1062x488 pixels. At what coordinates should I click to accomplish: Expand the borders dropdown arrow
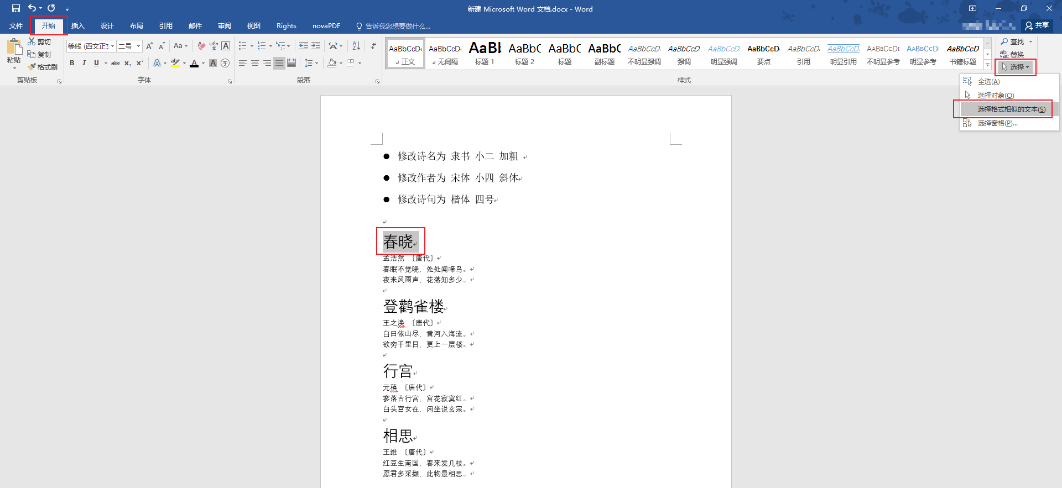(360, 63)
